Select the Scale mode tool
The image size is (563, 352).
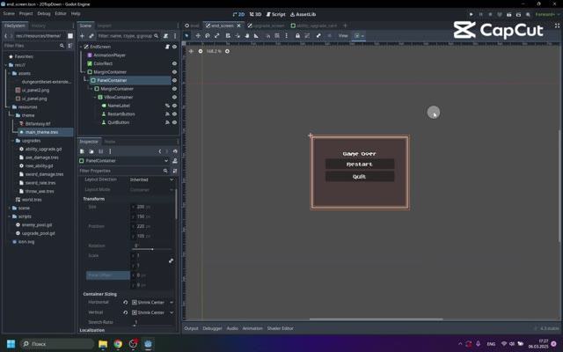(217, 35)
